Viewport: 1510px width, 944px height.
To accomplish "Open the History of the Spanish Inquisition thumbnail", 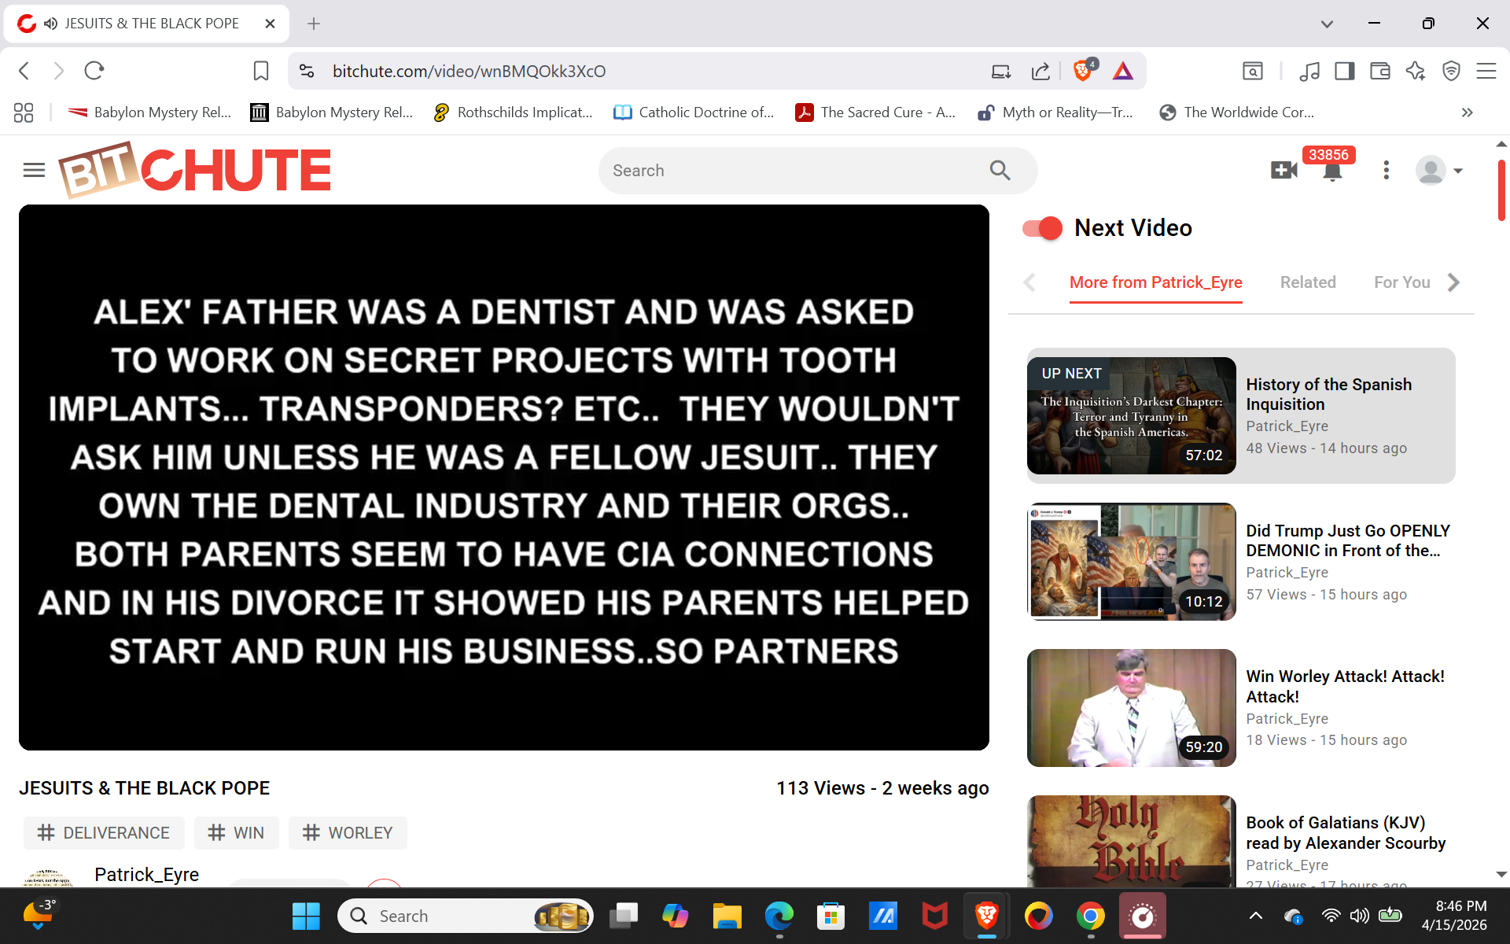I will point(1131,415).
